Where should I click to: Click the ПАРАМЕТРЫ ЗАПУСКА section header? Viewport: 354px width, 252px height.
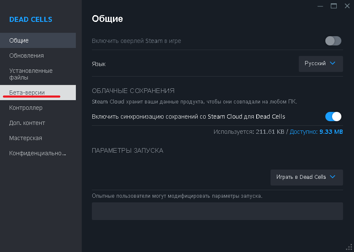(x=128, y=150)
